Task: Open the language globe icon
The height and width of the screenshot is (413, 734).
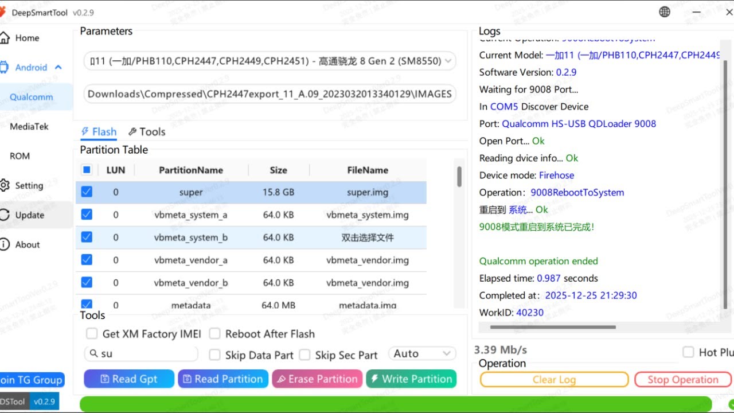Action: coord(665,12)
